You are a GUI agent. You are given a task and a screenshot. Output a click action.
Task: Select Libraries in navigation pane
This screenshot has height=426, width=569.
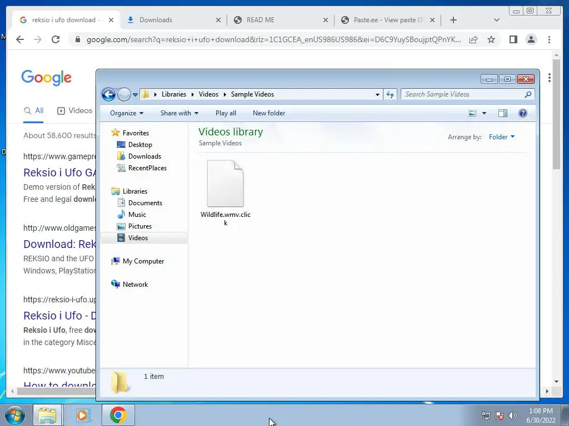click(x=134, y=191)
